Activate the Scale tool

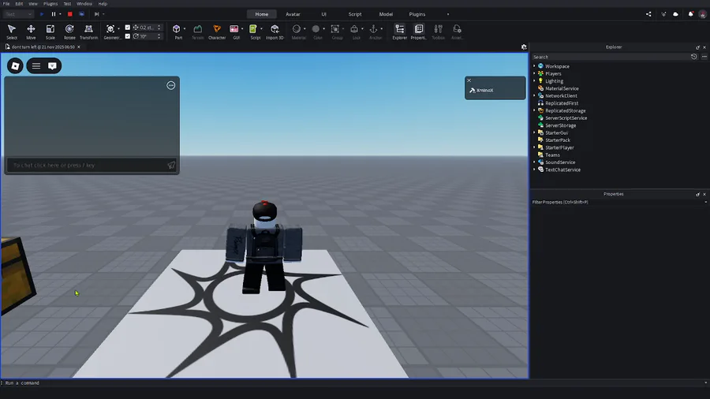(50, 32)
